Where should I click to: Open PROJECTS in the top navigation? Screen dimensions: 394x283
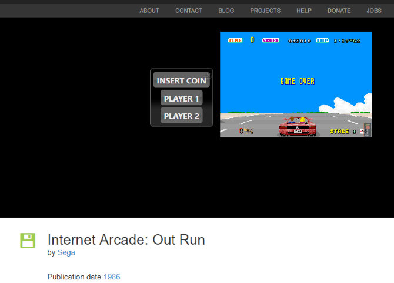point(265,11)
